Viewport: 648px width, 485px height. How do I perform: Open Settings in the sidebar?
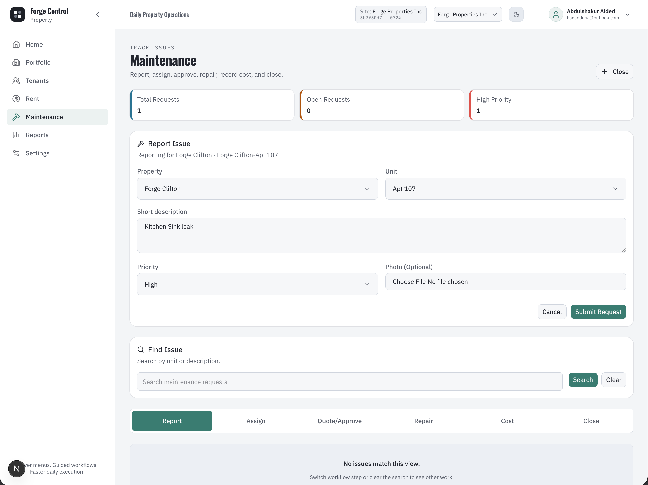(x=57, y=153)
